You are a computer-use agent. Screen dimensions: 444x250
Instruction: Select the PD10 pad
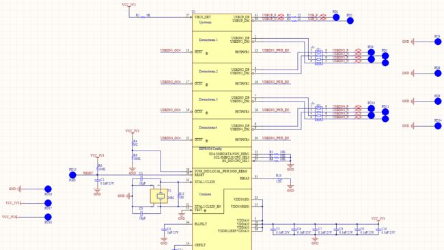(x=371, y=108)
